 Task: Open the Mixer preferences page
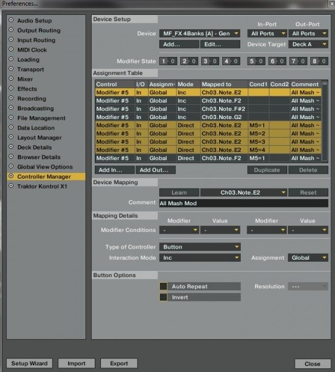(x=25, y=79)
